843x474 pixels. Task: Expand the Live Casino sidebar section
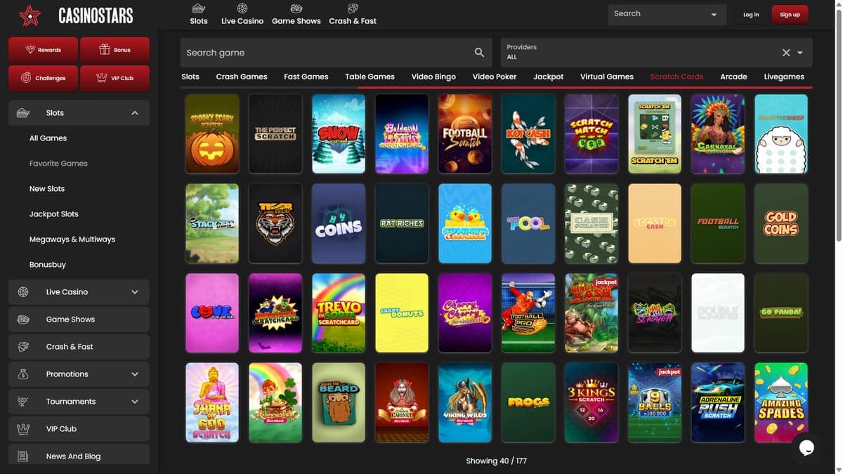tap(135, 292)
